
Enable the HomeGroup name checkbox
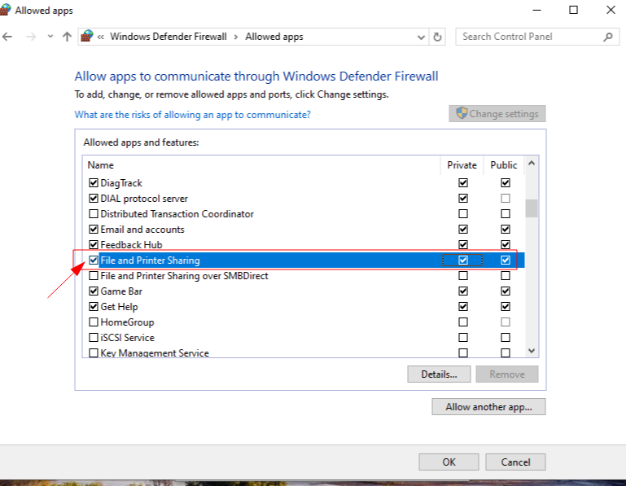(94, 322)
